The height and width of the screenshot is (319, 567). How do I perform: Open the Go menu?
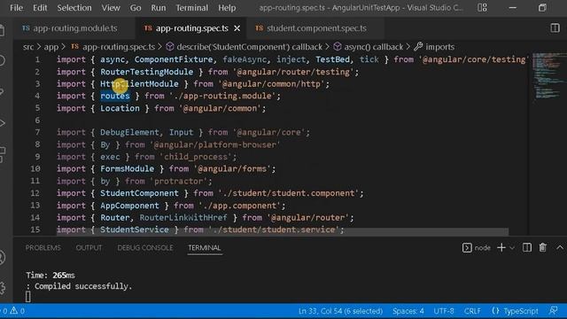136,8
